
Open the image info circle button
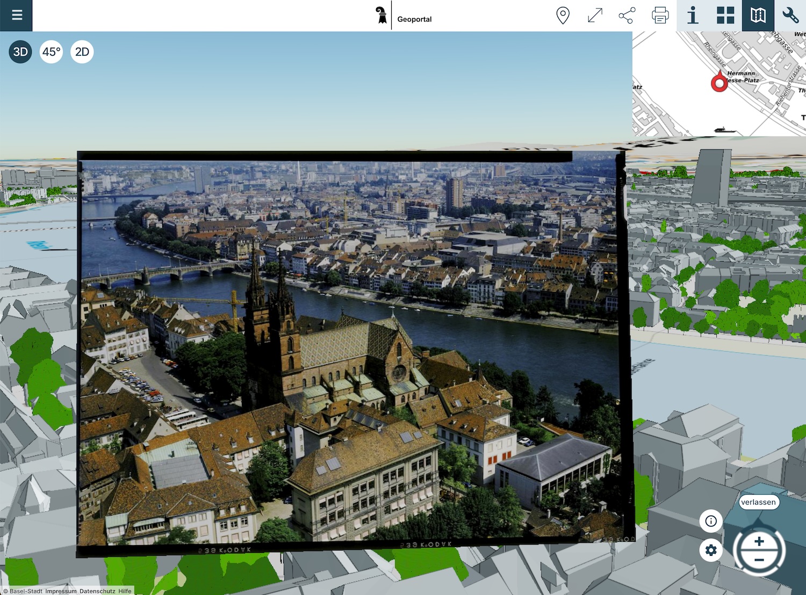pyautogui.click(x=711, y=521)
